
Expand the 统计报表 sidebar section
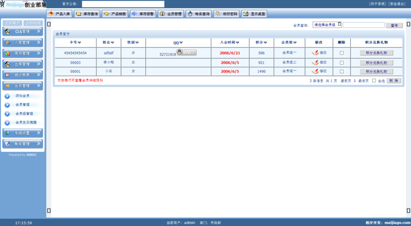22,75
